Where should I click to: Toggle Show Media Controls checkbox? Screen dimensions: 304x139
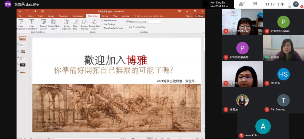[102, 28]
